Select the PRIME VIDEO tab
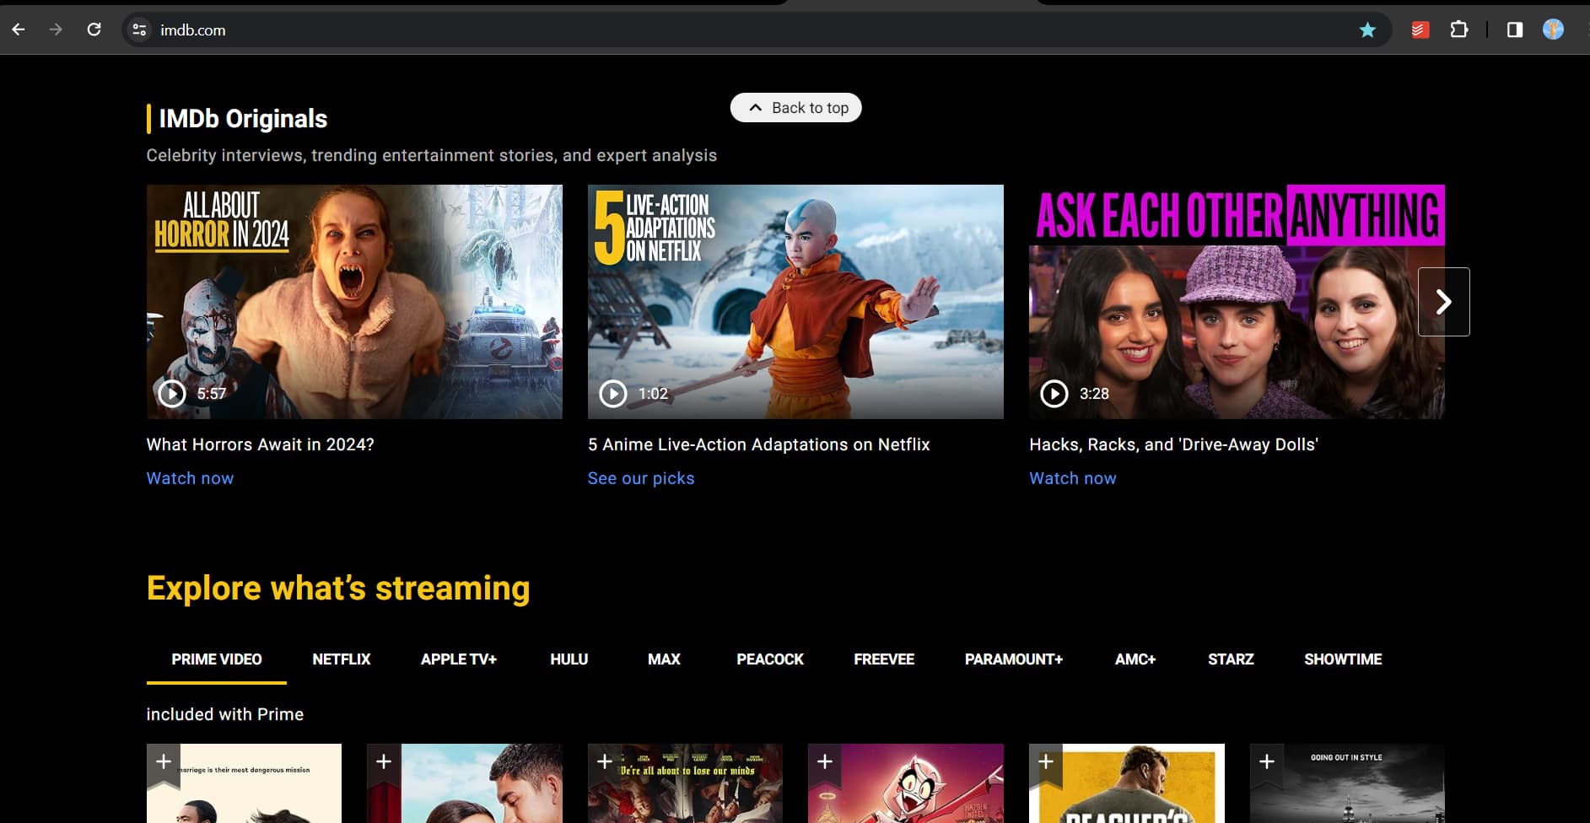 coord(217,659)
